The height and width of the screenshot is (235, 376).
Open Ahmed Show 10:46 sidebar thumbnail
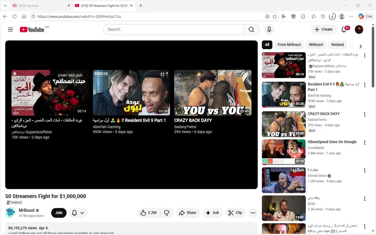[284, 180]
